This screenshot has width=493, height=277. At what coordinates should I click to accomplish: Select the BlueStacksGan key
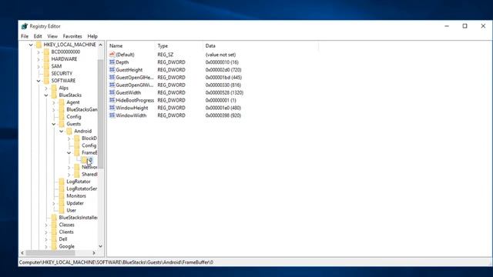(x=82, y=109)
